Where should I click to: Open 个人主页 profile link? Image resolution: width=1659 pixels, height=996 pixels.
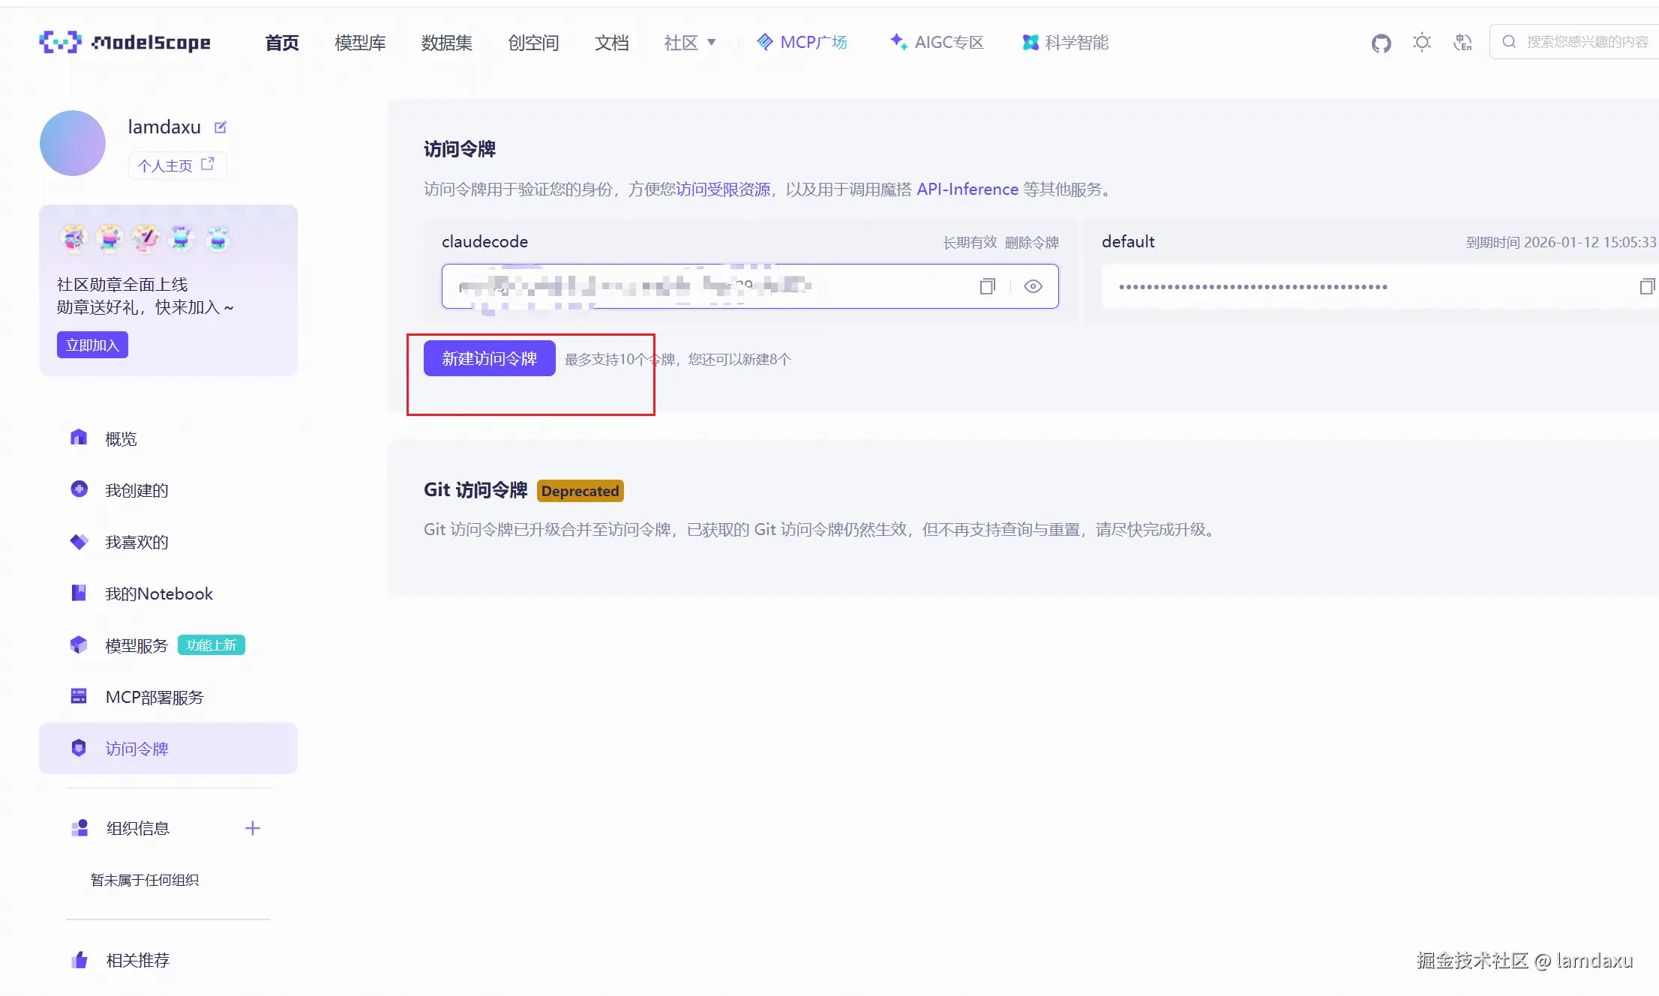tap(176, 165)
